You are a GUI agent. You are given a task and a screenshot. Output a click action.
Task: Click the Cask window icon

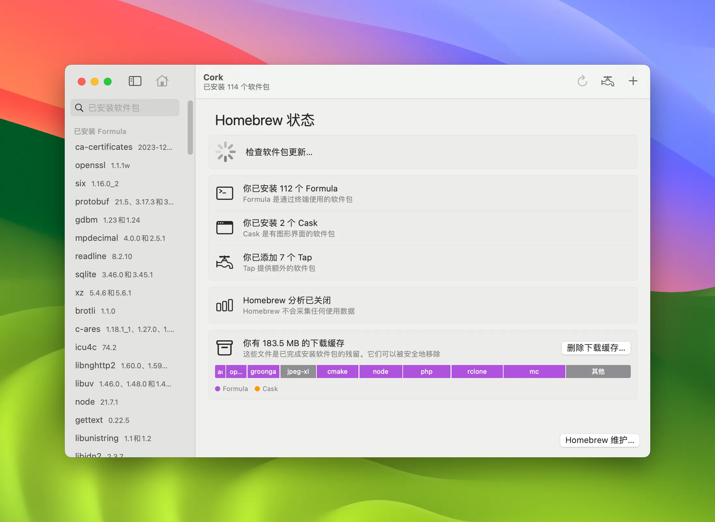pyautogui.click(x=224, y=228)
